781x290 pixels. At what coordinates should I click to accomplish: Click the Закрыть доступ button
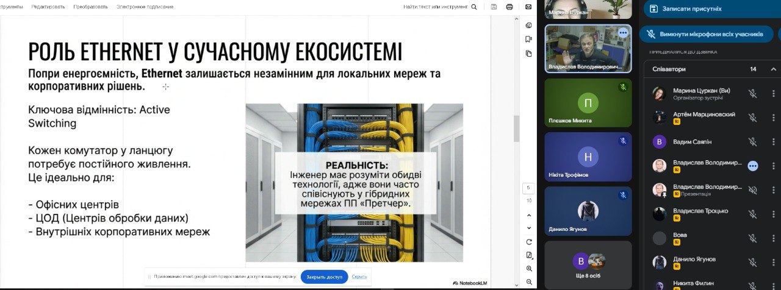324,277
